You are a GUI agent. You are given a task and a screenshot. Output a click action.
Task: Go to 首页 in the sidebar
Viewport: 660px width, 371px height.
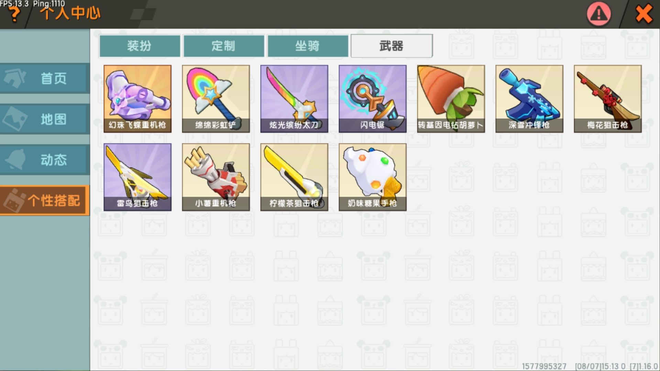(x=45, y=78)
